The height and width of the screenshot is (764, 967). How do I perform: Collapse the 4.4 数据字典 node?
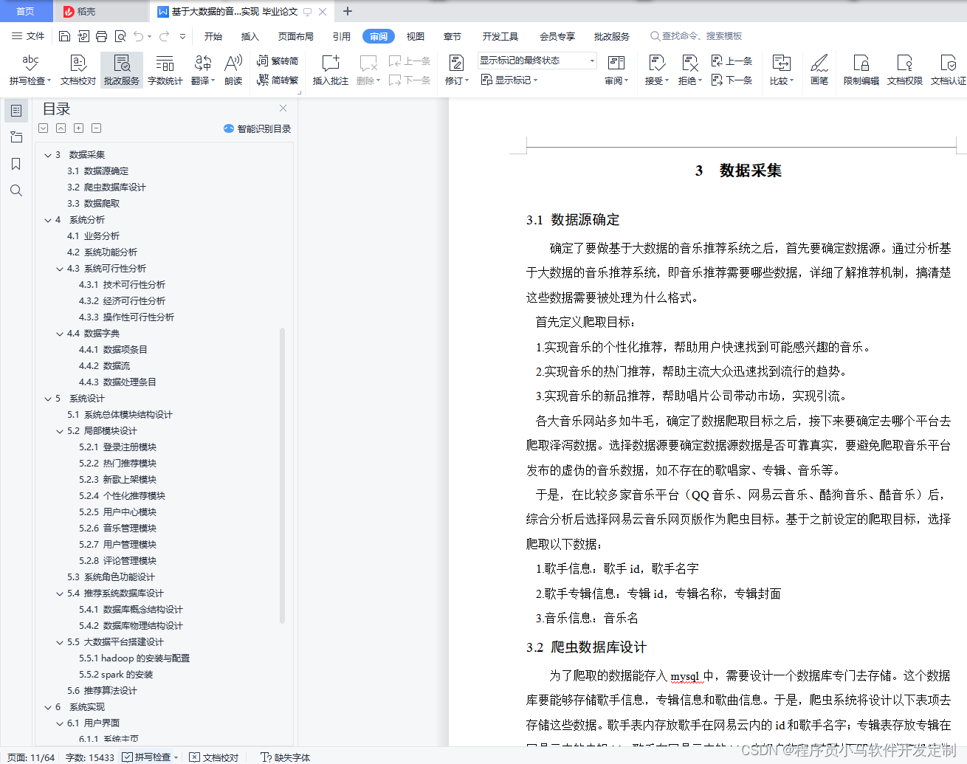60,334
